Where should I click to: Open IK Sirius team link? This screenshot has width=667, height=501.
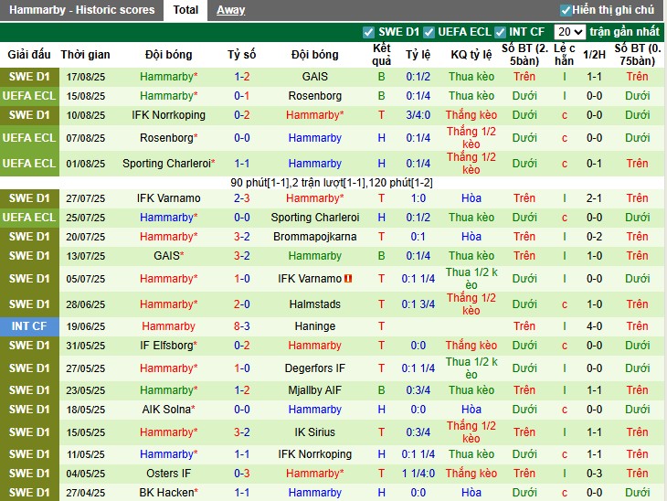pyautogui.click(x=315, y=432)
